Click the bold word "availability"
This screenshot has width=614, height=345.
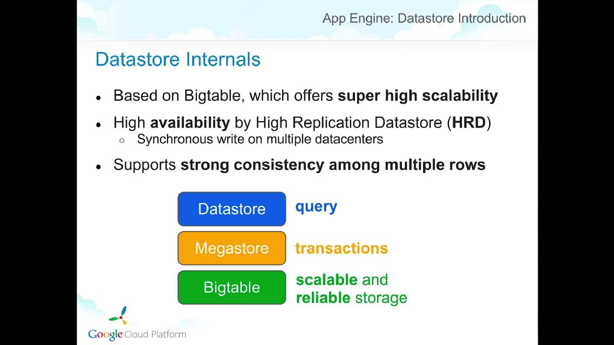pyautogui.click(x=190, y=123)
